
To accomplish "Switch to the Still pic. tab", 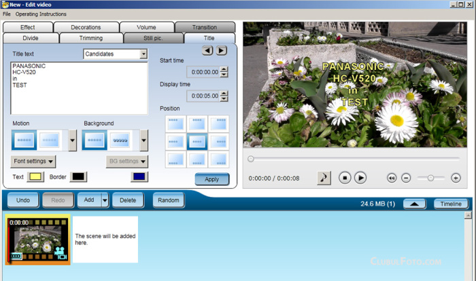I will (153, 38).
